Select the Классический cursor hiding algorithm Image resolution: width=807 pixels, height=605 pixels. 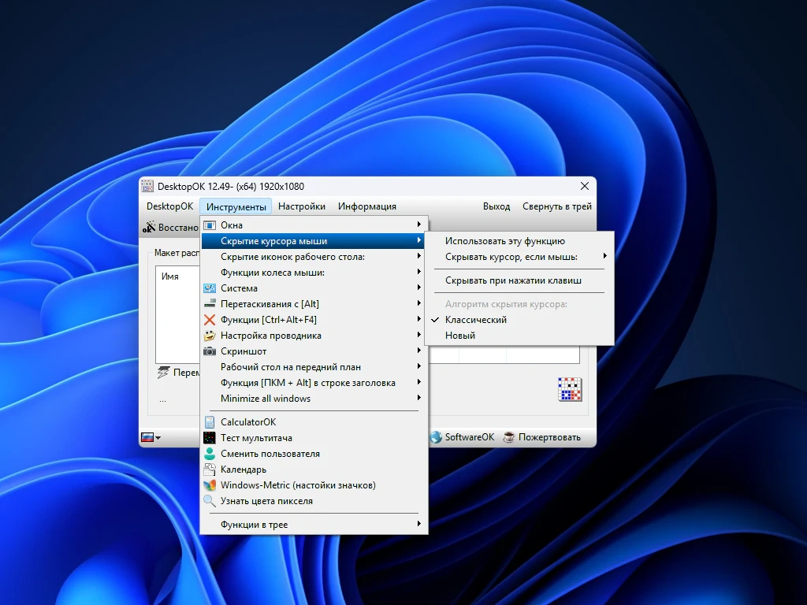tap(475, 320)
